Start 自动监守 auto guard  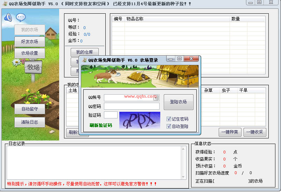click(29, 109)
